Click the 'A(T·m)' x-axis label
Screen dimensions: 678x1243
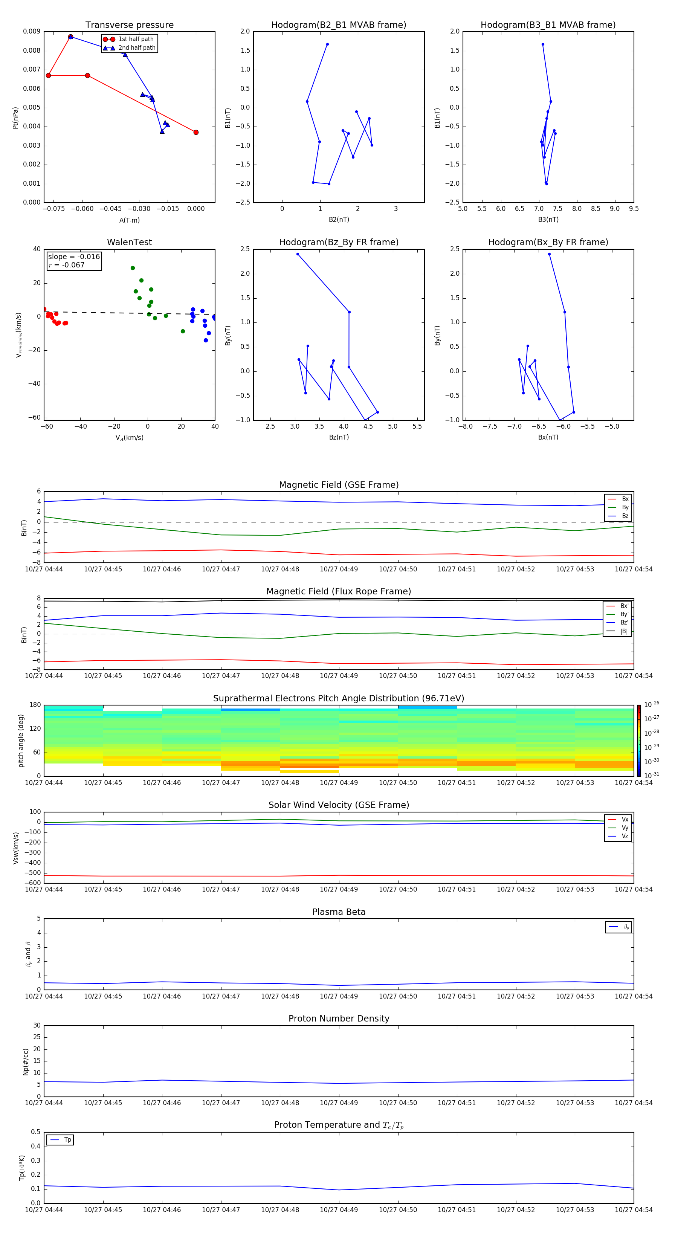tap(129, 220)
